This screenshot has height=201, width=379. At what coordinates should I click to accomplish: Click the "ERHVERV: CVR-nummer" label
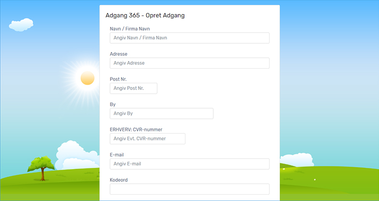click(136, 129)
